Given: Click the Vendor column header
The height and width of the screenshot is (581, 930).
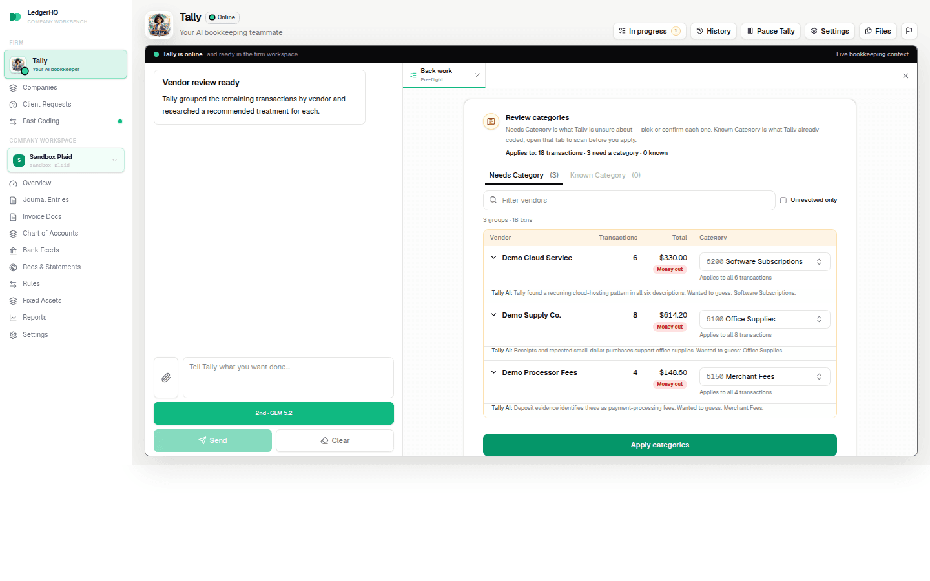Looking at the screenshot, I should click(501, 238).
